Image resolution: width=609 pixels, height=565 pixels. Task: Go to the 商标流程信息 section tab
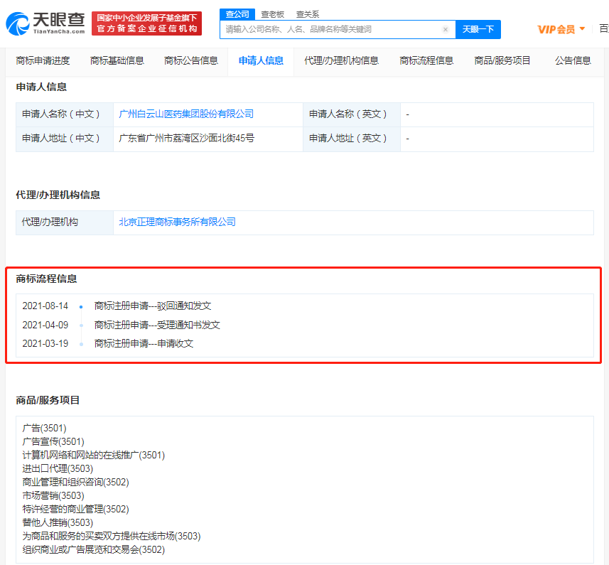pos(426,60)
